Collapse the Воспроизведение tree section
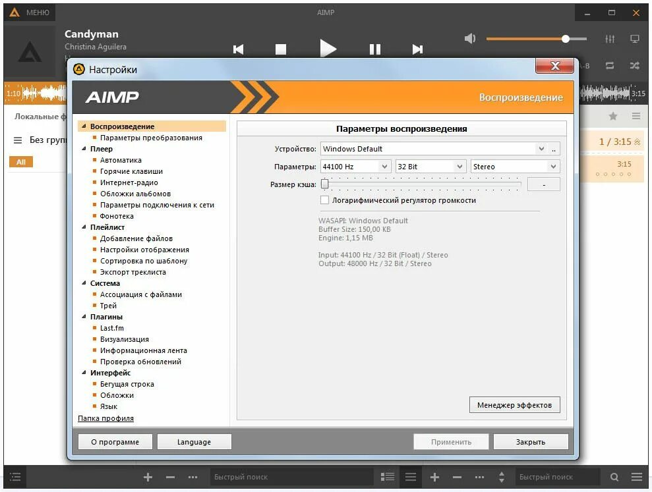Image resolution: width=652 pixels, height=492 pixels. pos(84,126)
